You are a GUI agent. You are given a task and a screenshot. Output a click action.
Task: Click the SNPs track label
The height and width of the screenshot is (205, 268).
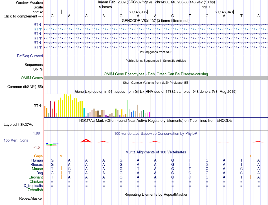pyautogui.click(x=38, y=69)
